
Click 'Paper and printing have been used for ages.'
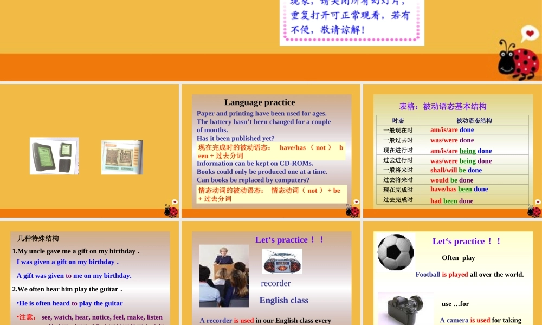262,113
